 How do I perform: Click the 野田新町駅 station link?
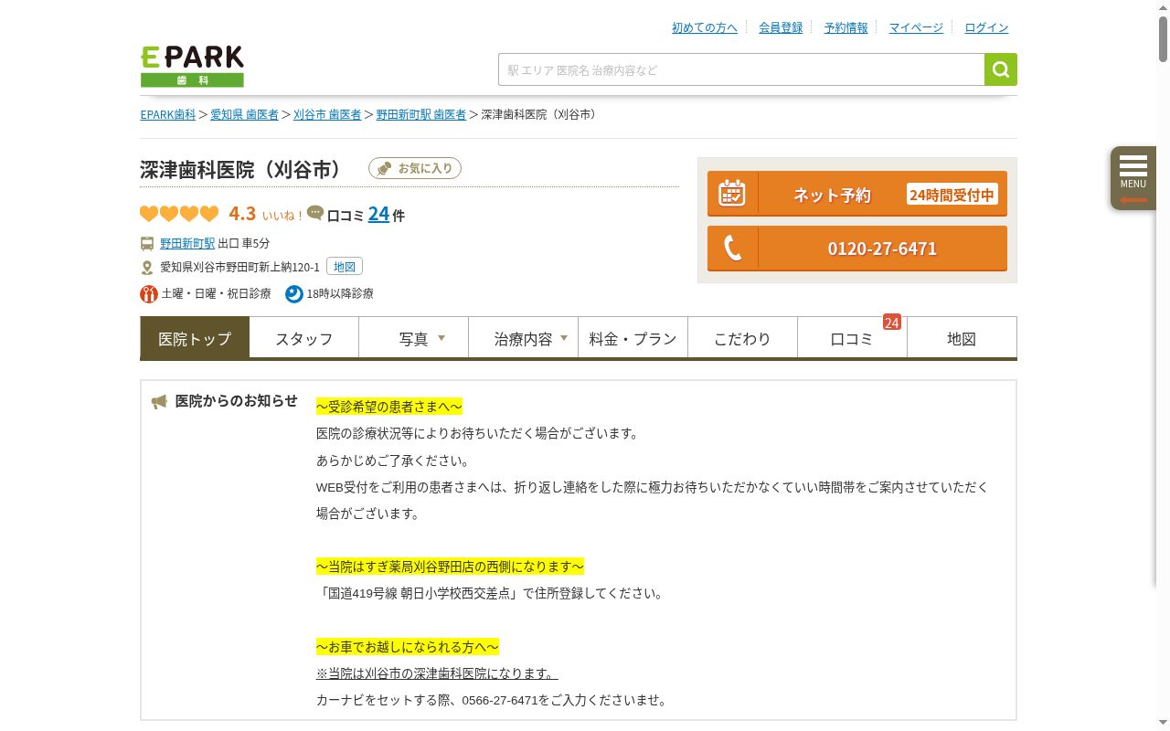point(187,243)
